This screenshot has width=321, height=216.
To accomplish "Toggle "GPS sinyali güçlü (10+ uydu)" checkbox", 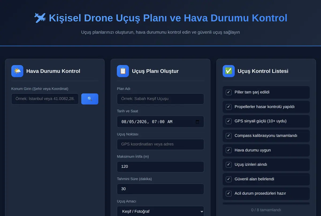I will pyautogui.click(x=229, y=121).
